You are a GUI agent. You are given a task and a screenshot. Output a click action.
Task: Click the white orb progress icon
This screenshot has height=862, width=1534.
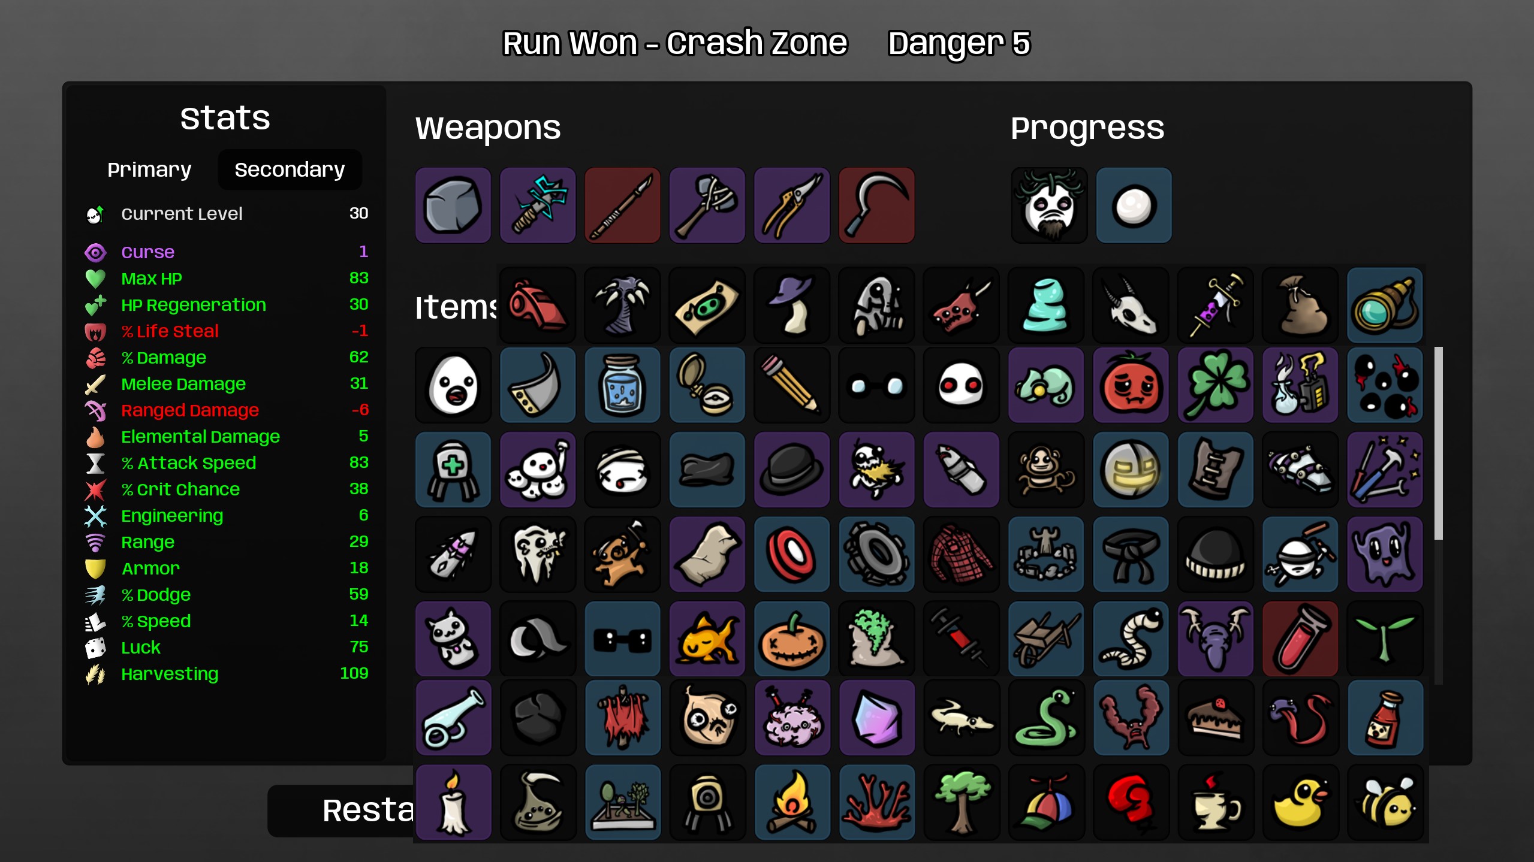coord(1134,205)
